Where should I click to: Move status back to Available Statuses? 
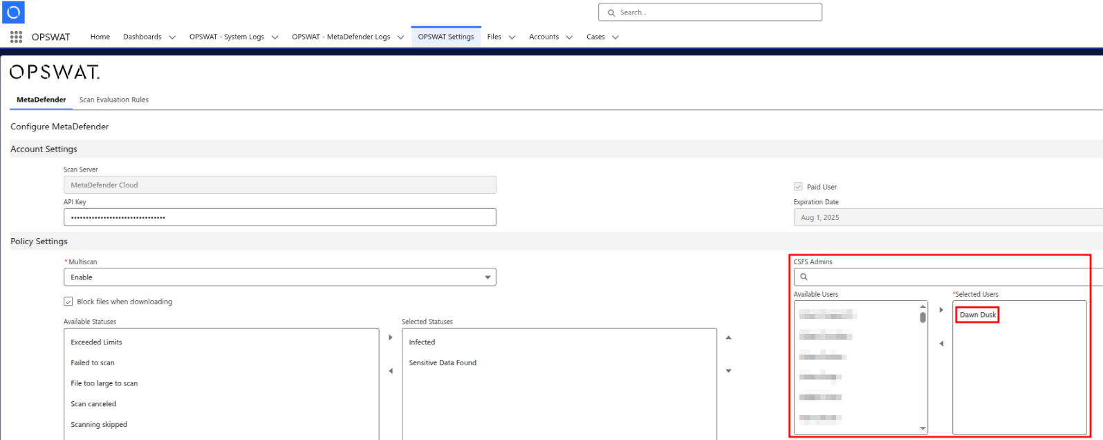point(391,371)
